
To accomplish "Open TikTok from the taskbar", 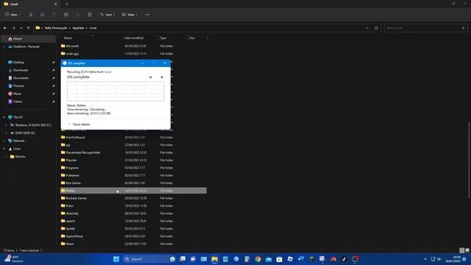I will pyautogui.click(x=344, y=259).
